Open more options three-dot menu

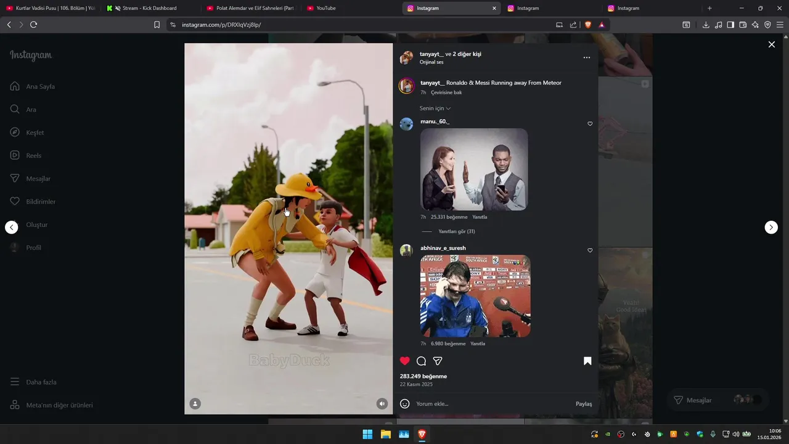pyautogui.click(x=586, y=57)
